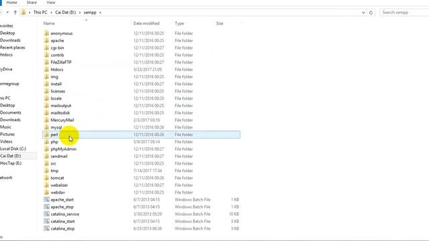Select the webdav folder name
Image resolution: width=429 pixels, height=241 pixels.
(x=58, y=192)
